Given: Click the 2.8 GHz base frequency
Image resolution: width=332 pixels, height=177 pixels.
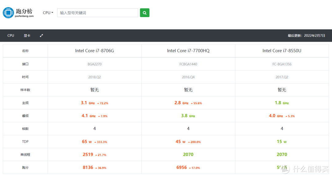Looking at the screenshot, I should click(x=181, y=103).
